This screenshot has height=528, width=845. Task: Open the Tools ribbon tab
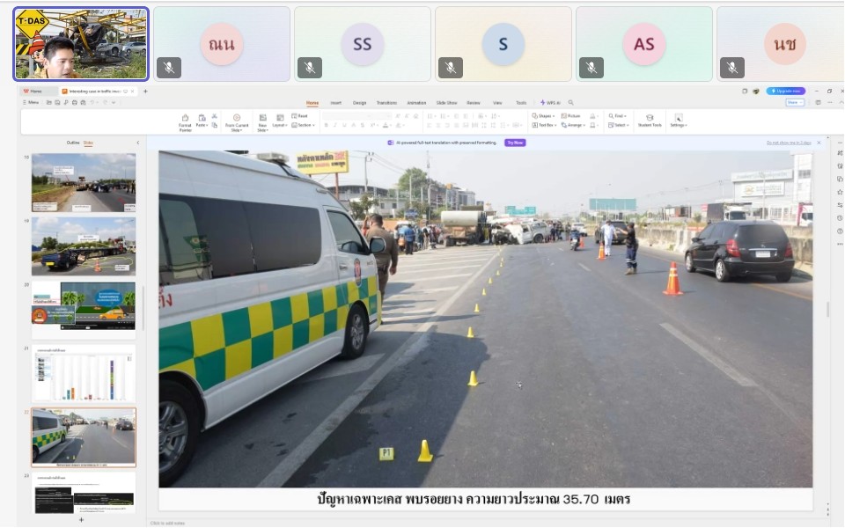tap(521, 102)
